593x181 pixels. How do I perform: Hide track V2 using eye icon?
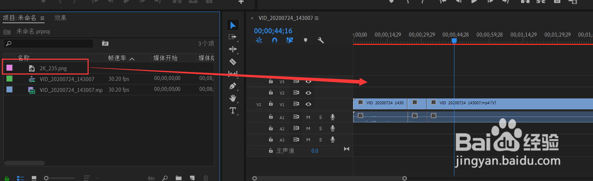point(308,93)
